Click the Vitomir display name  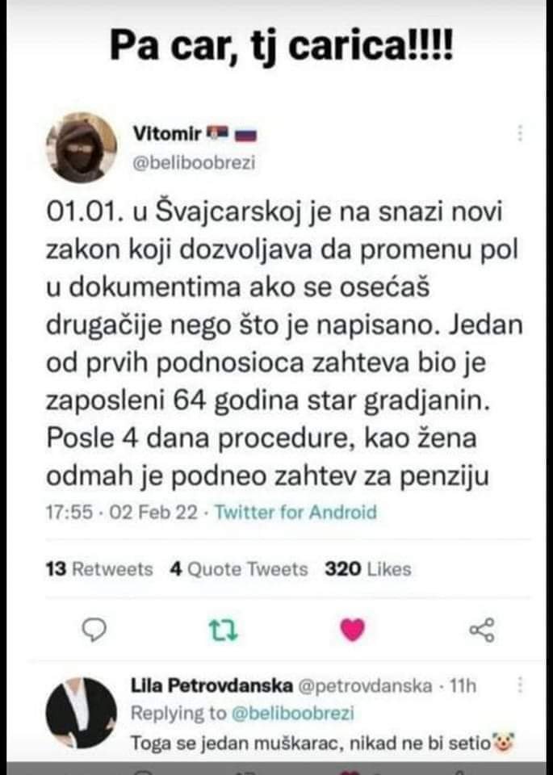coord(167,133)
